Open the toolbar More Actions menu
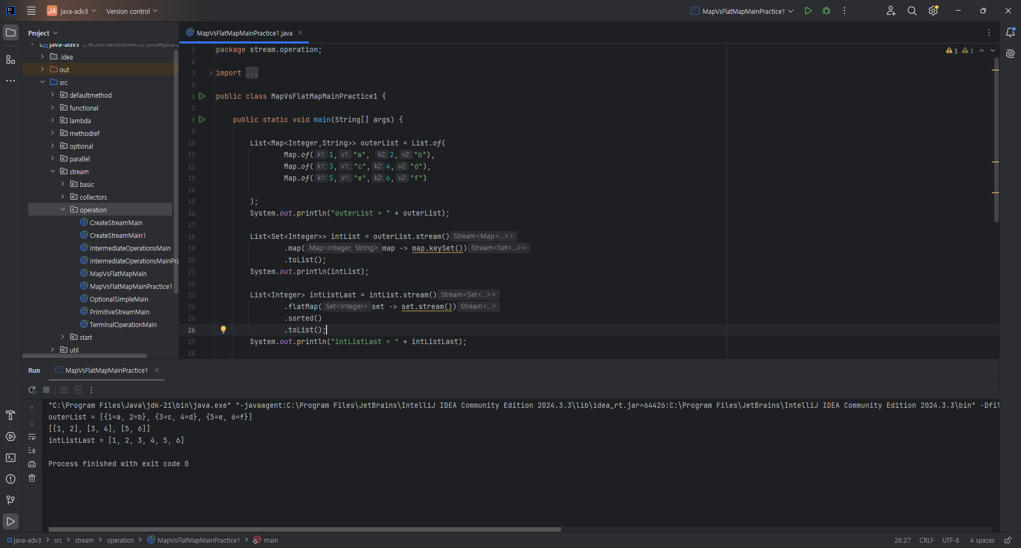 tap(844, 11)
